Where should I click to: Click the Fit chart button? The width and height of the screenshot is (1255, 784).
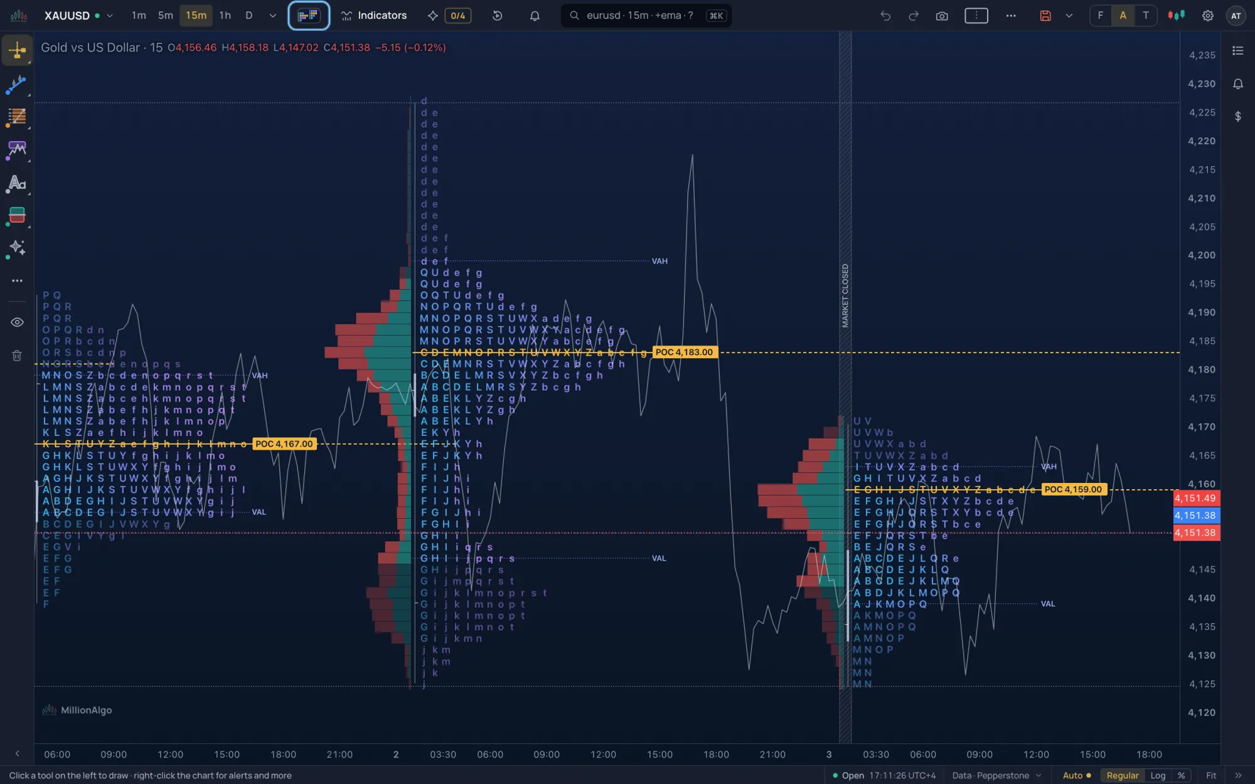pyautogui.click(x=1211, y=775)
